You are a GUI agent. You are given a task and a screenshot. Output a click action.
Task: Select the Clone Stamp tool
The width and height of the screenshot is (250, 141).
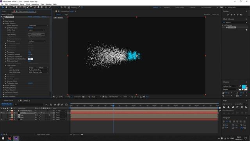click(x=38, y=7)
